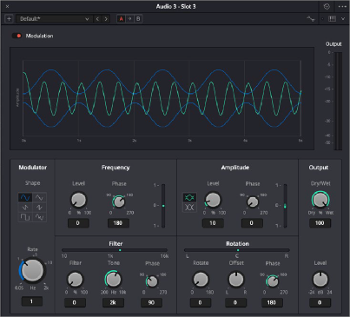
Task: Click the Frequency Phase knob
Action: point(118,201)
